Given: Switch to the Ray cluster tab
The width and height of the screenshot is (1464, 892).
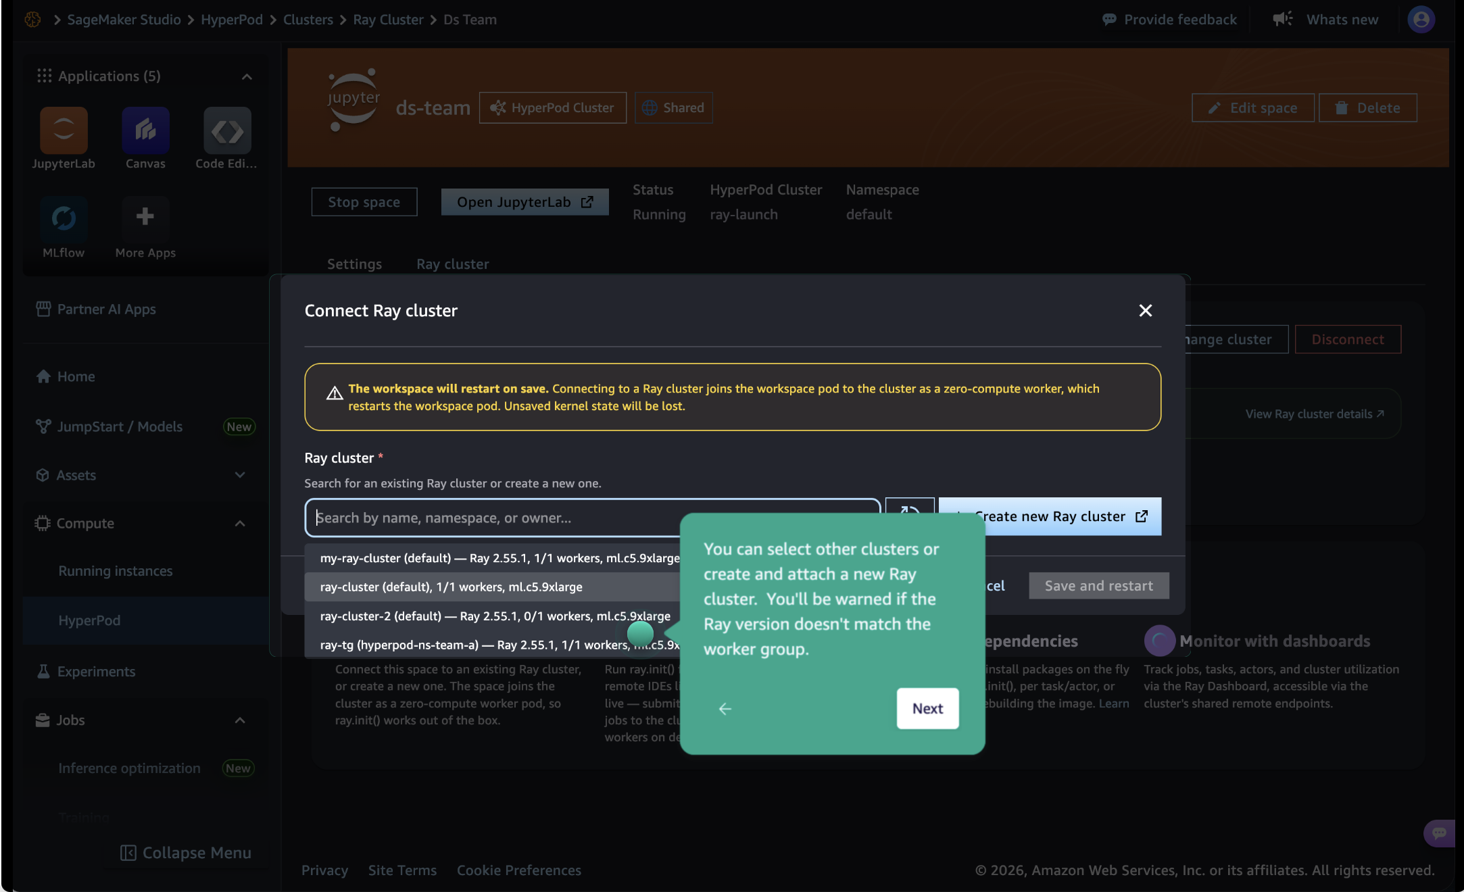Looking at the screenshot, I should click(452, 264).
